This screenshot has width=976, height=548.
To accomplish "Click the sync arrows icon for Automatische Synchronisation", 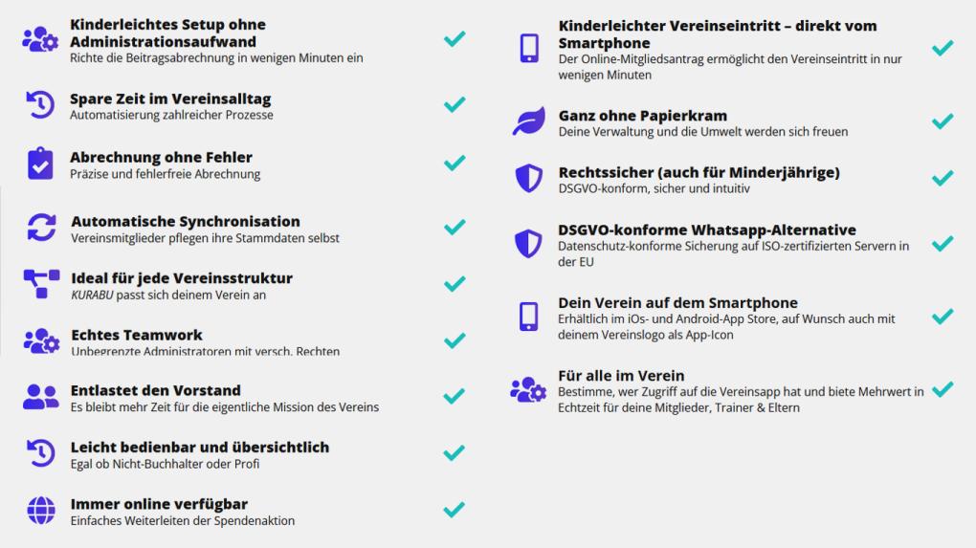I will [x=42, y=227].
